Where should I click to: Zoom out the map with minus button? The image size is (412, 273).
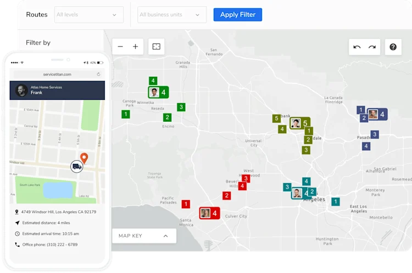tap(120, 47)
